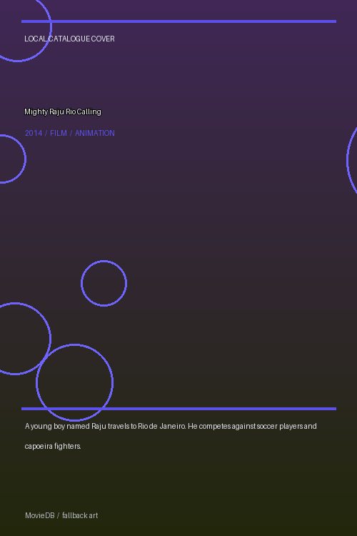Click the large circle overlapping bottom divider
This screenshot has width=357, height=536.
pos(74,382)
